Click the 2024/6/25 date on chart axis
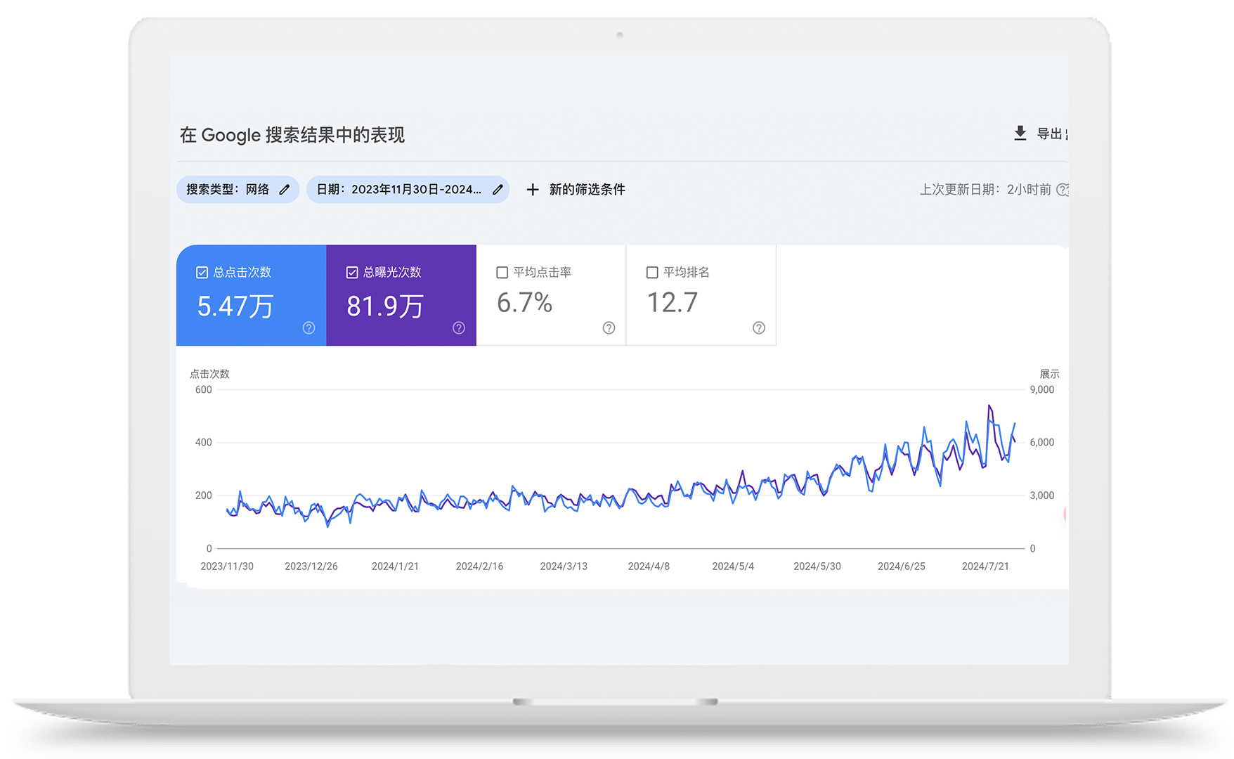1234x759 pixels. pyautogui.click(x=902, y=566)
